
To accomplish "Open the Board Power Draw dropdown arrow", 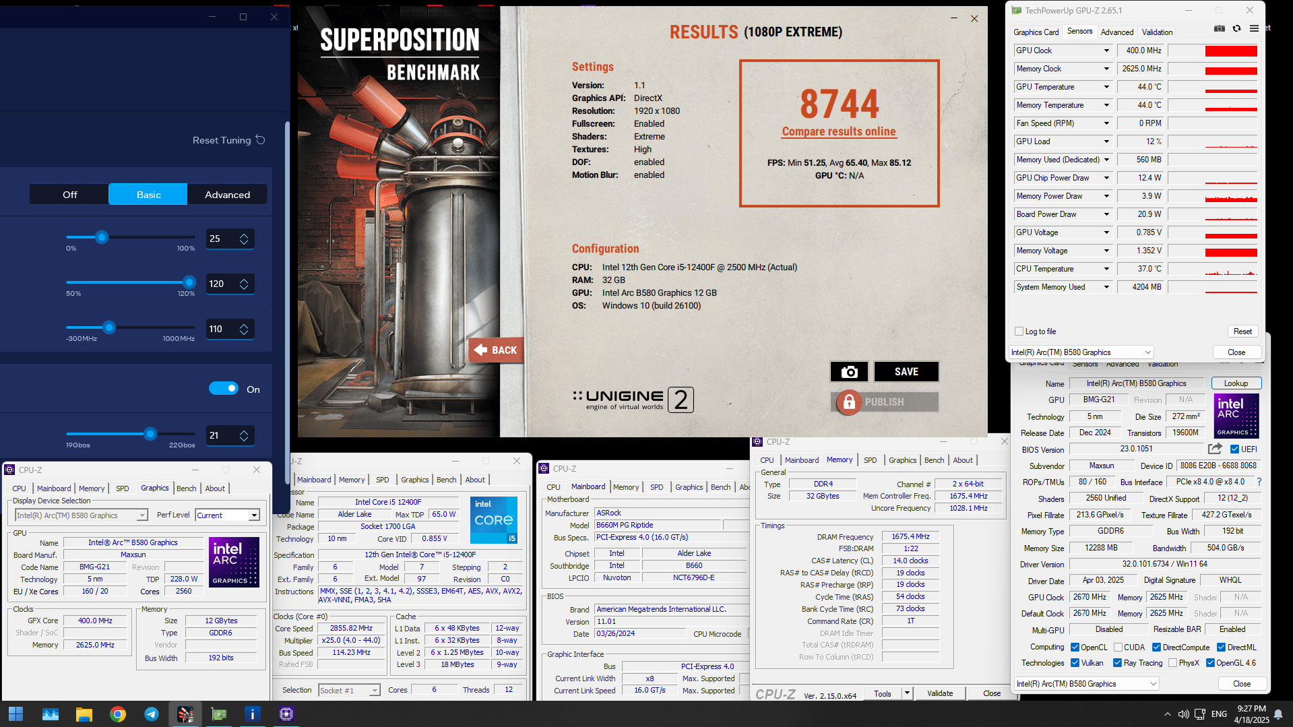I will [x=1106, y=214].
